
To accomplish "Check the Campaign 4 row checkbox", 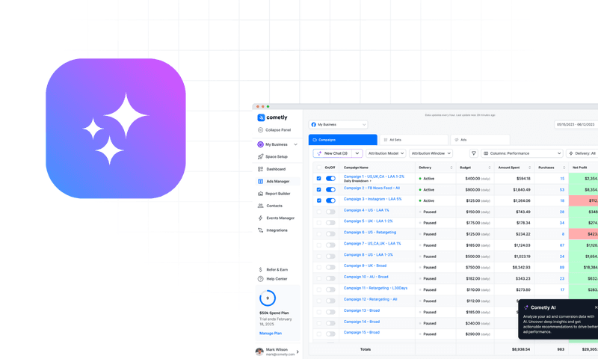I will 319,212.
